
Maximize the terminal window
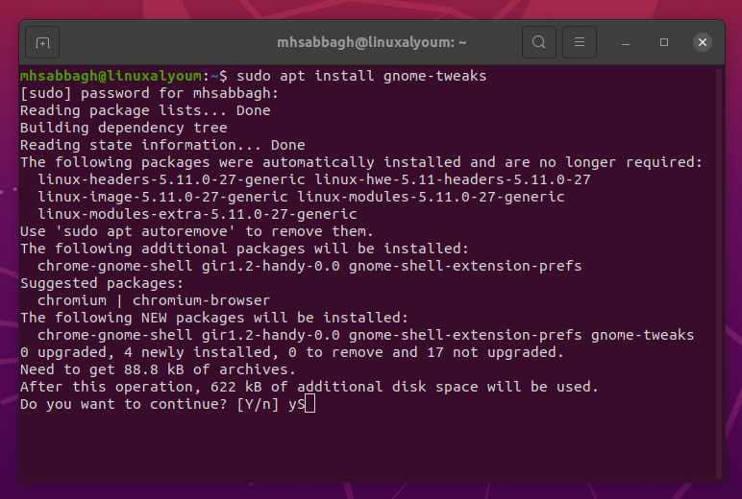tap(664, 42)
